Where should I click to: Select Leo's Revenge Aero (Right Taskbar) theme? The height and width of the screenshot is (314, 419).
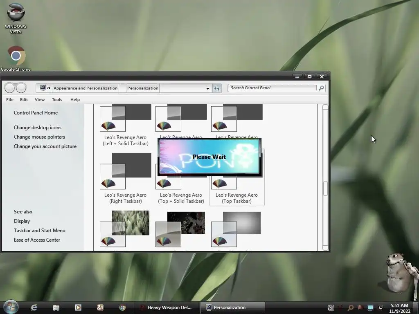pyautogui.click(x=125, y=178)
